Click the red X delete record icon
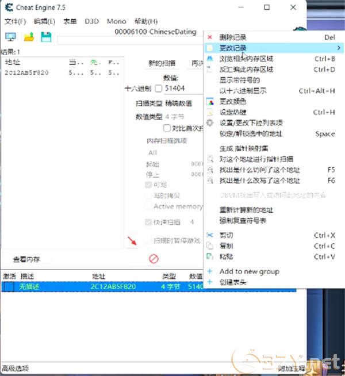The image size is (345, 376). point(210,37)
